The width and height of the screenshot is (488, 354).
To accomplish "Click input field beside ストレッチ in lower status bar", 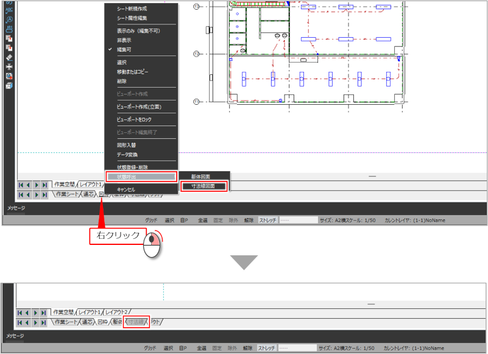I will click(298, 348).
